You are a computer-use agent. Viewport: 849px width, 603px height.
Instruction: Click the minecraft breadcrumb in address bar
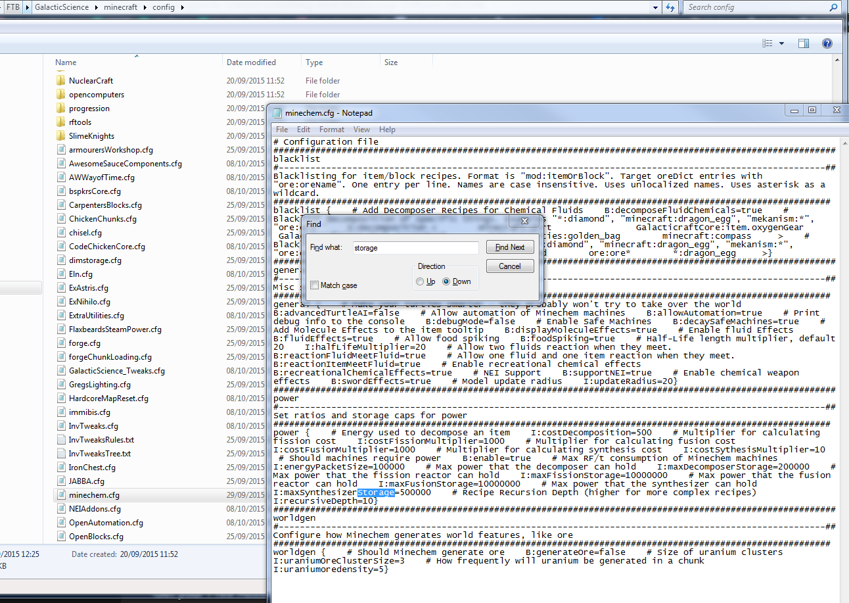[122, 7]
